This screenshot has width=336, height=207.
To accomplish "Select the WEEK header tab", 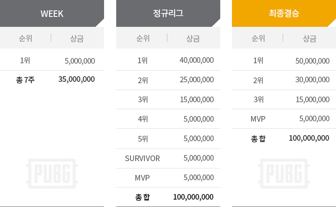I will (x=52, y=13).
